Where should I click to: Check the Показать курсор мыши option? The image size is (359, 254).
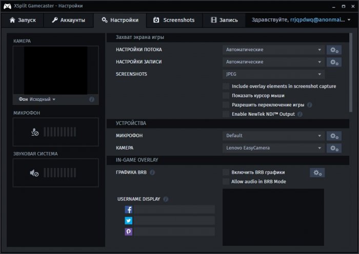226,96
